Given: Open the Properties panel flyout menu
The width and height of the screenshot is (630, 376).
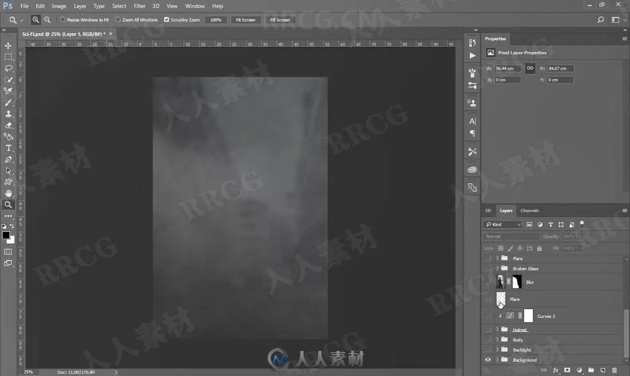Looking at the screenshot, I should tap(624, 39).
